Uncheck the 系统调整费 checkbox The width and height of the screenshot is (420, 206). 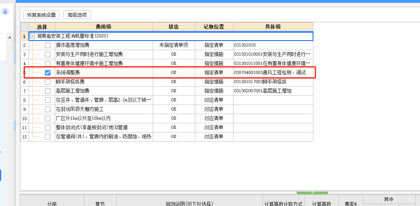pyautogui.click(x=48, y=73)
